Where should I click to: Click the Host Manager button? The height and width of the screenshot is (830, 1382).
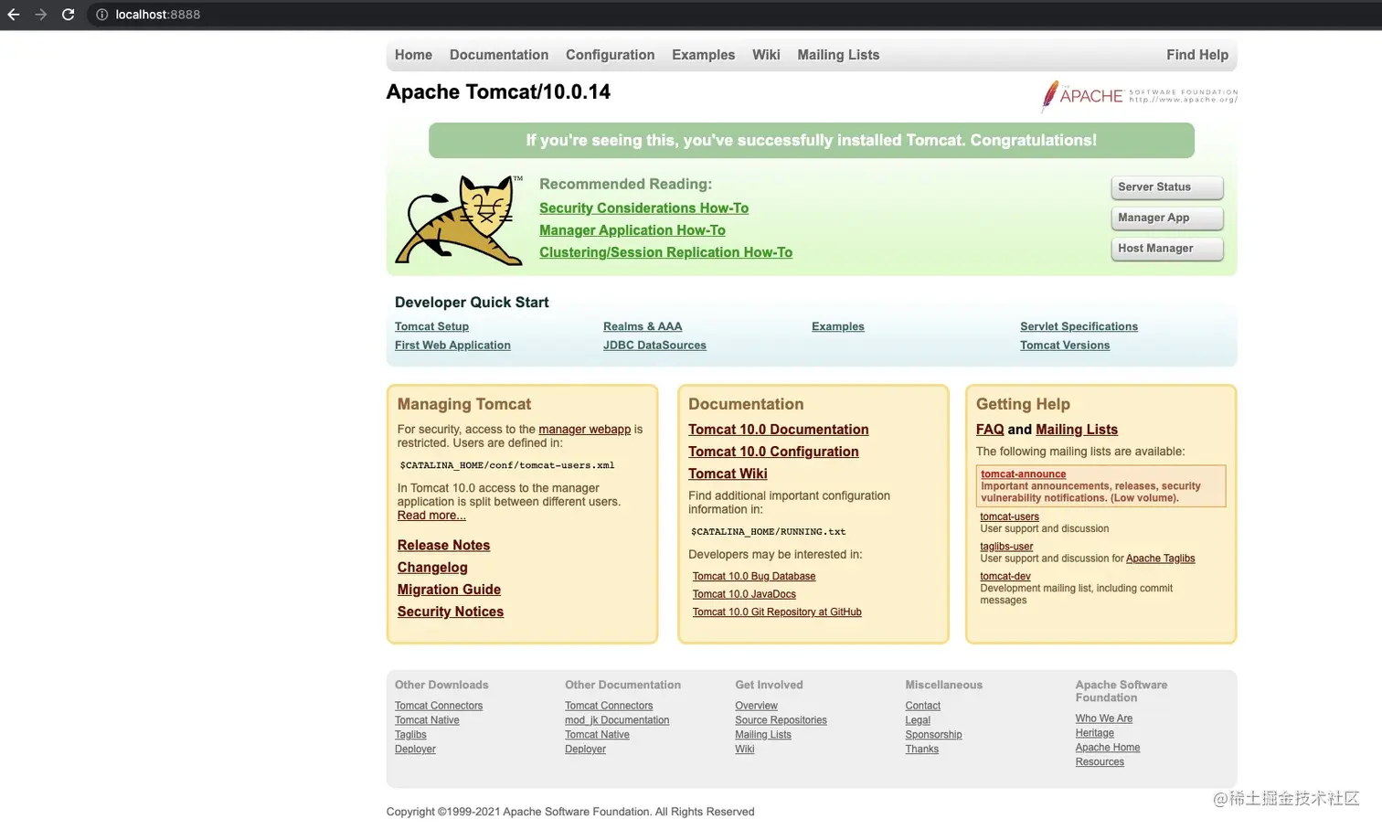(1167, 249)
